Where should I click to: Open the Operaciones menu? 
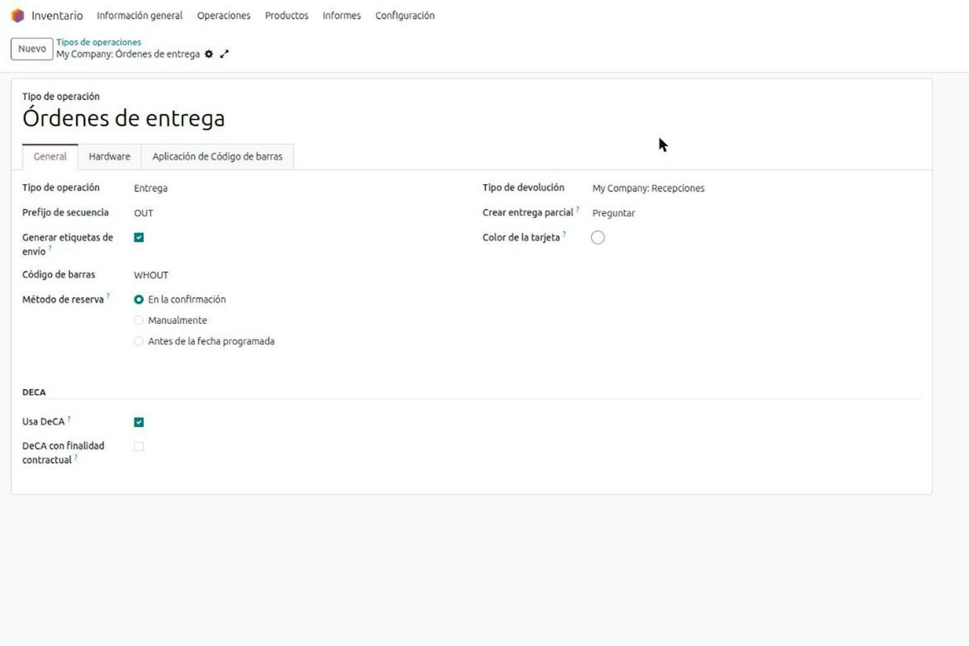(x=224, y=16)
